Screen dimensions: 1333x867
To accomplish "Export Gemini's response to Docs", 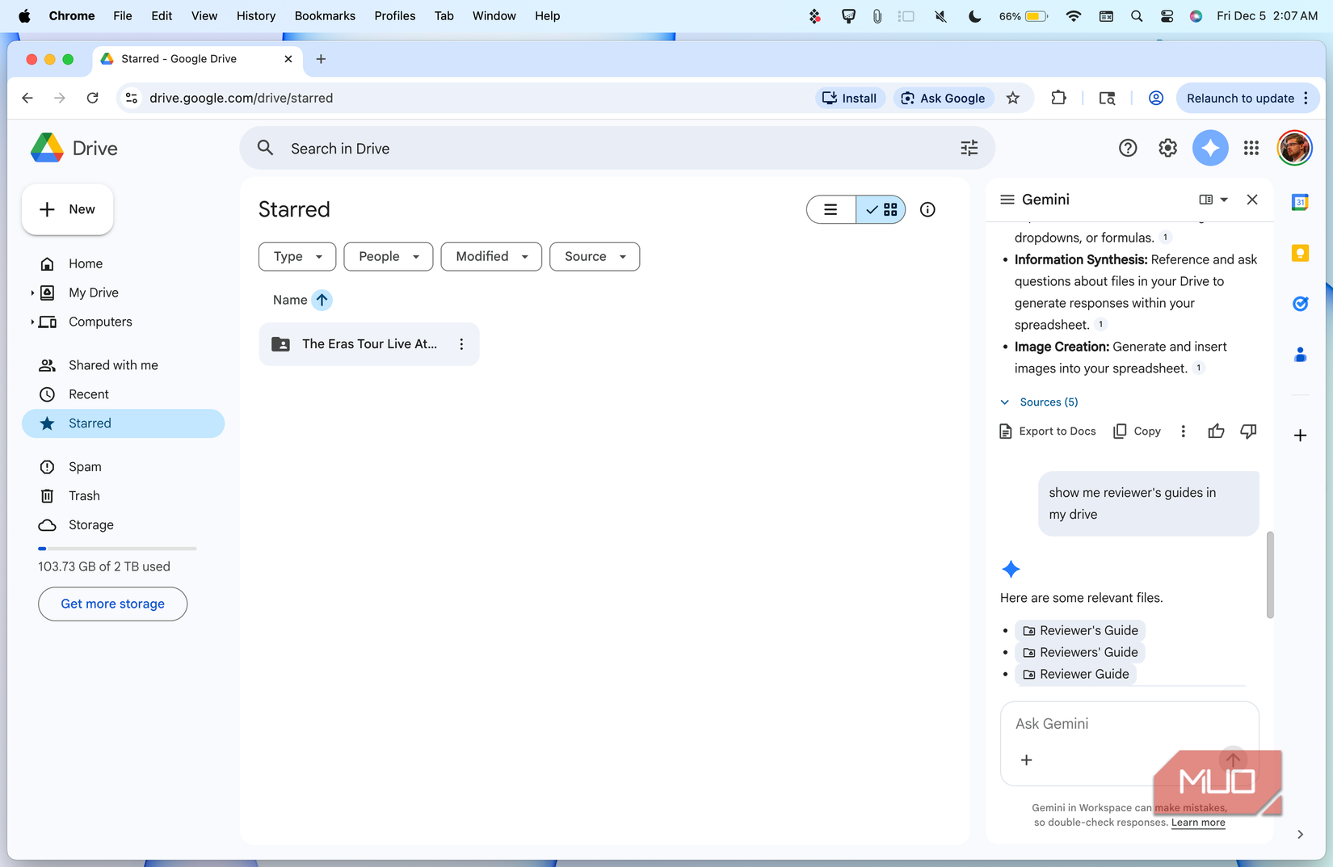I will tap(1047, 431).
